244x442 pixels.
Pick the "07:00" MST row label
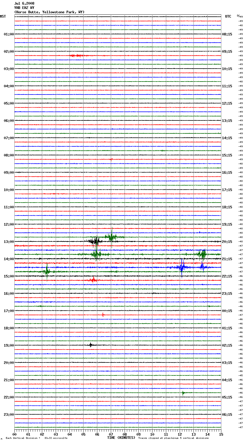9,138
